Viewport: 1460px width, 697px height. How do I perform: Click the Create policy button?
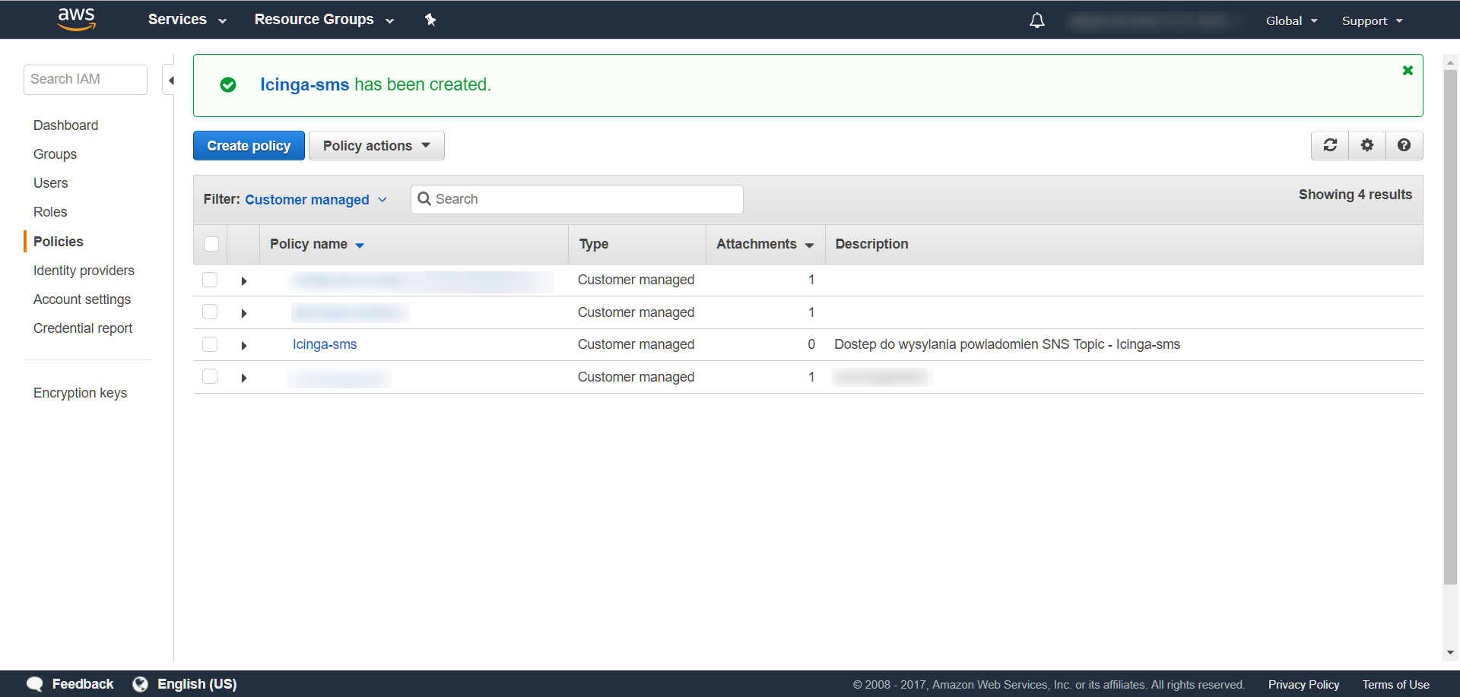tap(249, 145)
